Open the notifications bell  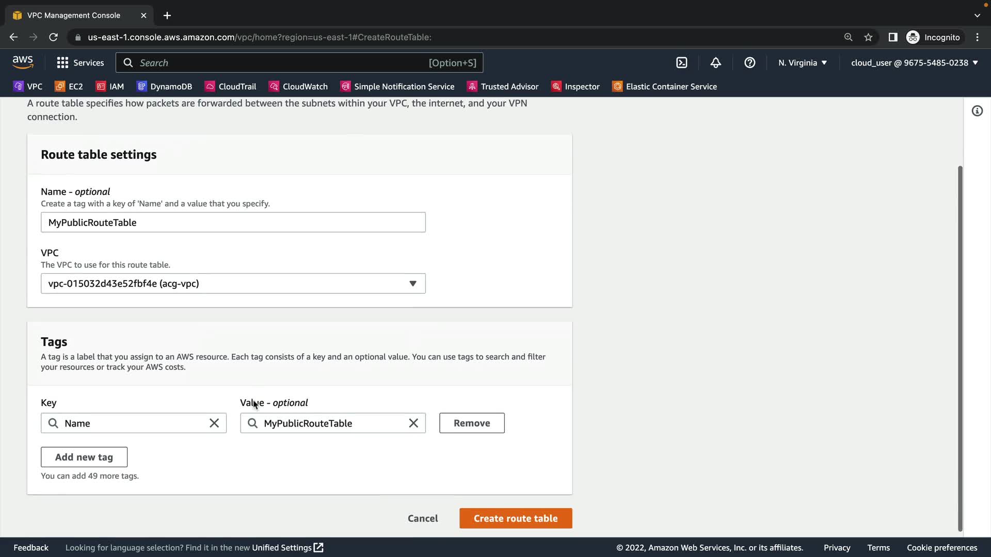tap(715, 63)
